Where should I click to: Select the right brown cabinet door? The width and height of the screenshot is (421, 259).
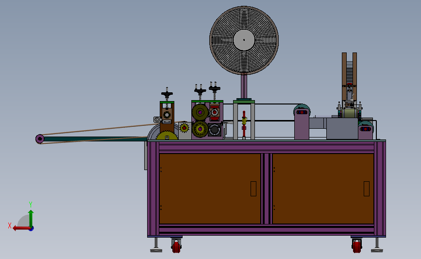coord(323,189)
